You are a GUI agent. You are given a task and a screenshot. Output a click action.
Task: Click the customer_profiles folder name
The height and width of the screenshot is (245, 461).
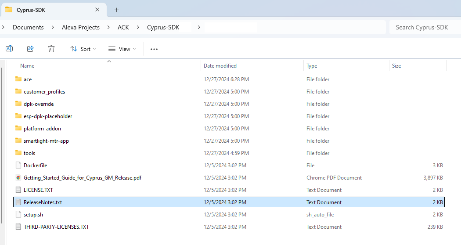pos(44,92)
